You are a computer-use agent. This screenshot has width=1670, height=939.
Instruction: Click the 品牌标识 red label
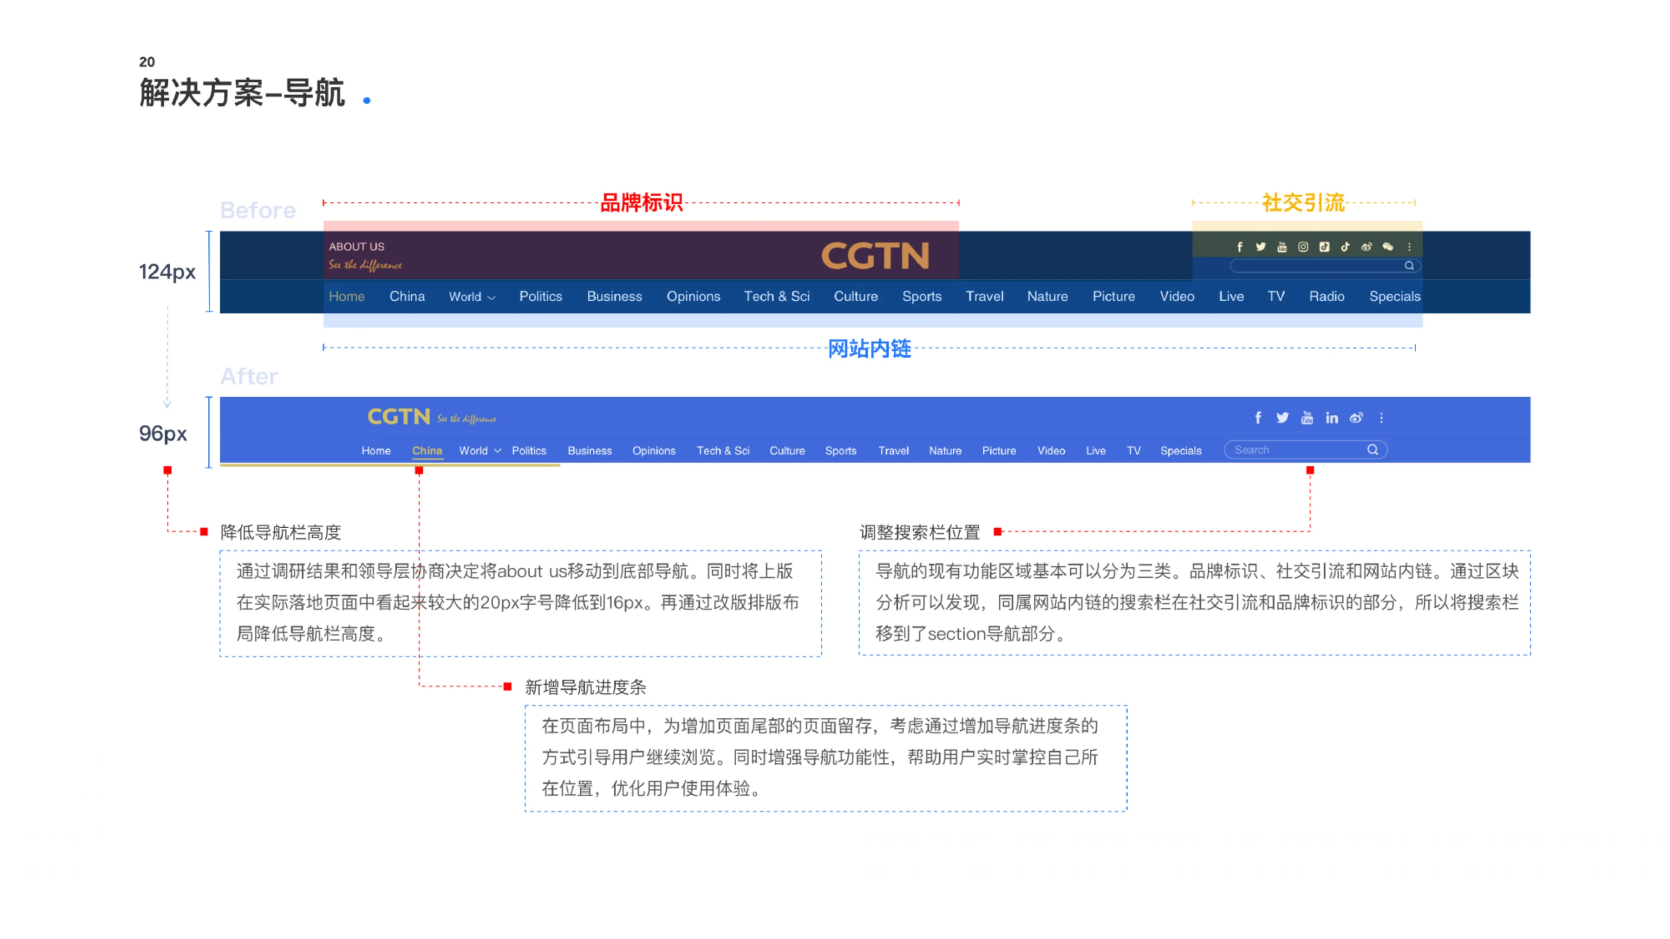(x=641, y=203)
